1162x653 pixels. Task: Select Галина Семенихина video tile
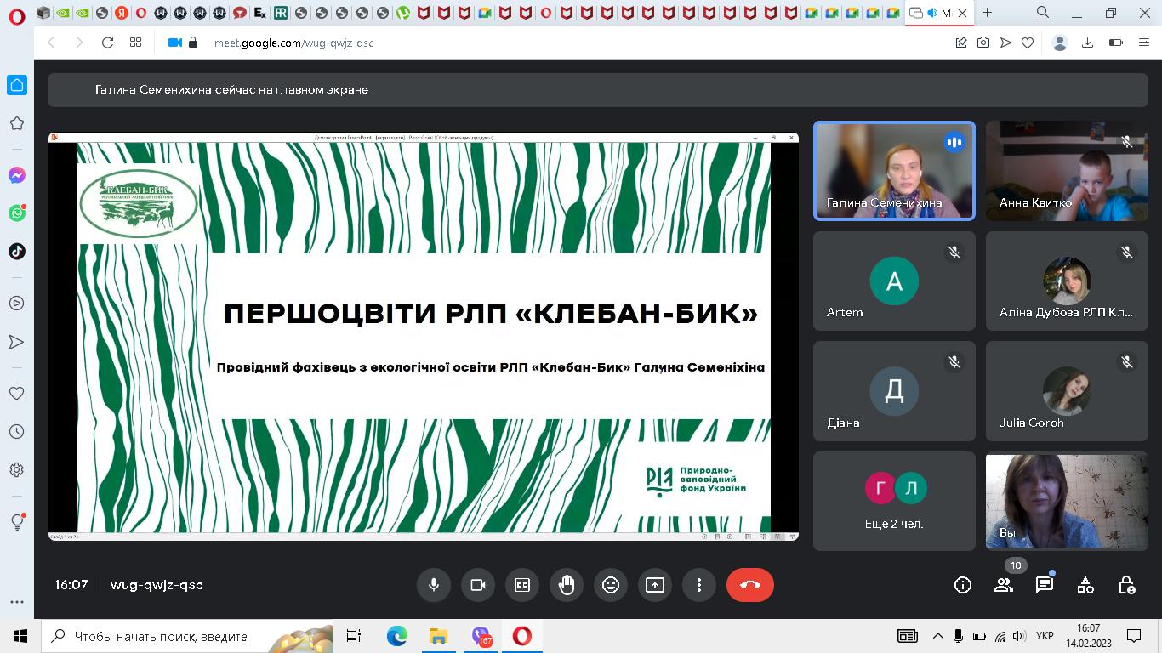pos(894,171)
